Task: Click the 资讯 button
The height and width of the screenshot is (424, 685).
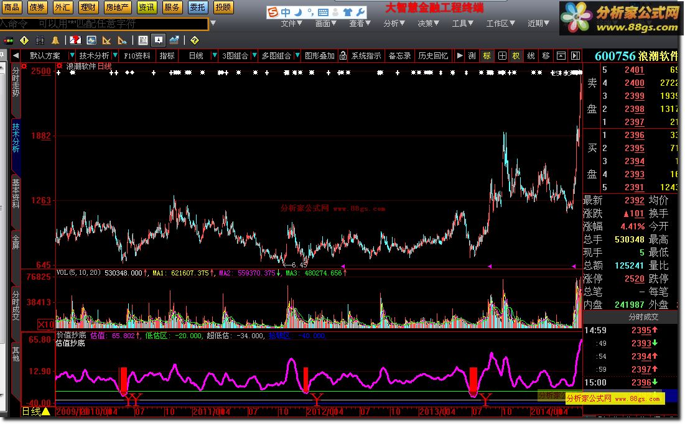Action: pos(146,7)
